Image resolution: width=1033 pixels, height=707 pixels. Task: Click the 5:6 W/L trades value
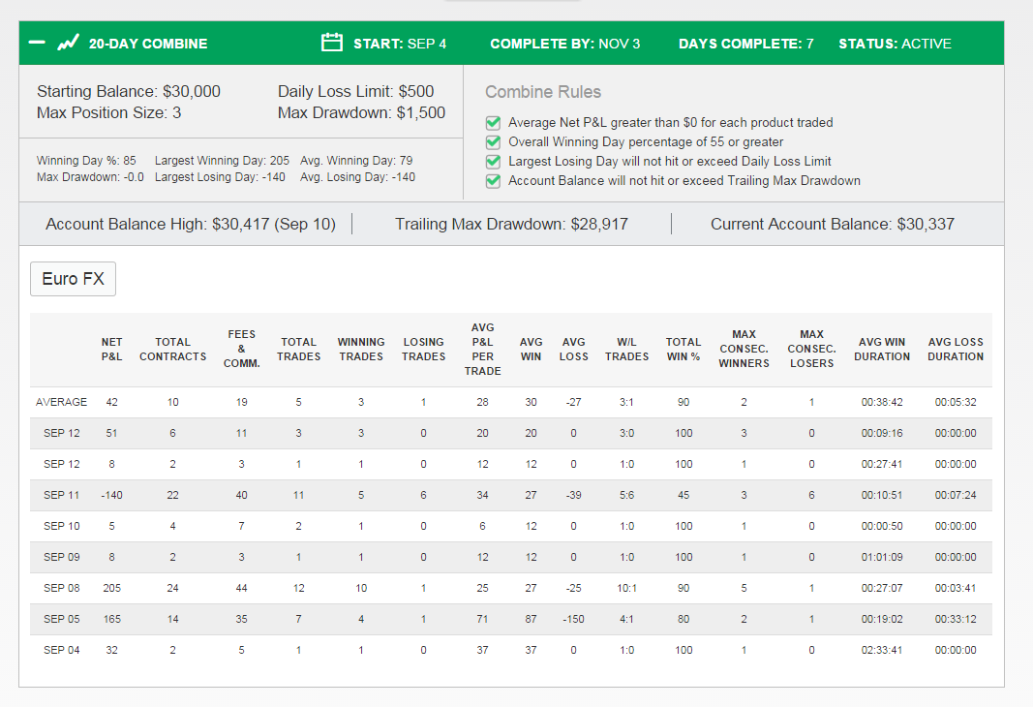[x=626, y=495]
